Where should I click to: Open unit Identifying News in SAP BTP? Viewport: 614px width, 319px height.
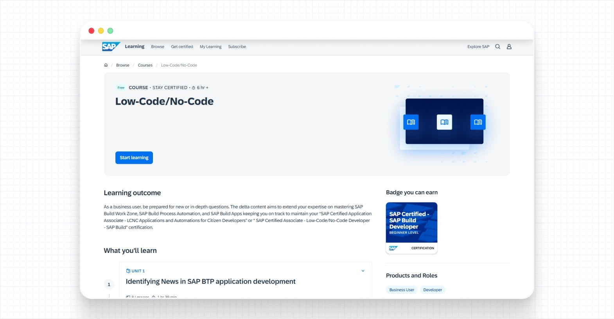[x=210, y=281]
